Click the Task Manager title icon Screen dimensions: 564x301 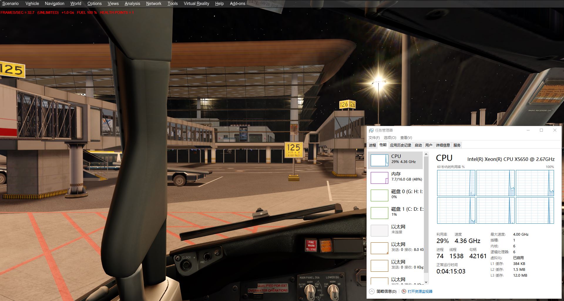(371, 130)
